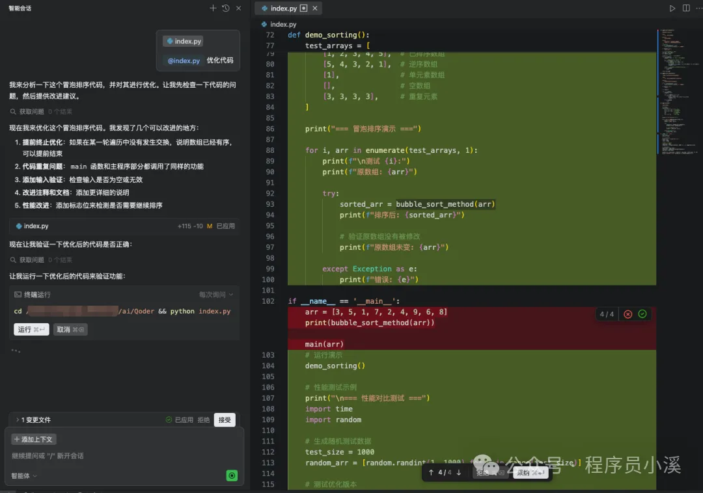Image resolution: width=703 pixels, height=493 pixels.
Task: Click the +115 -10 change stats
Action: coord(190,226)
